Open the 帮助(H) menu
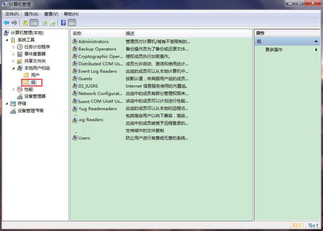 pyautogui.click(x=71, y=14)
